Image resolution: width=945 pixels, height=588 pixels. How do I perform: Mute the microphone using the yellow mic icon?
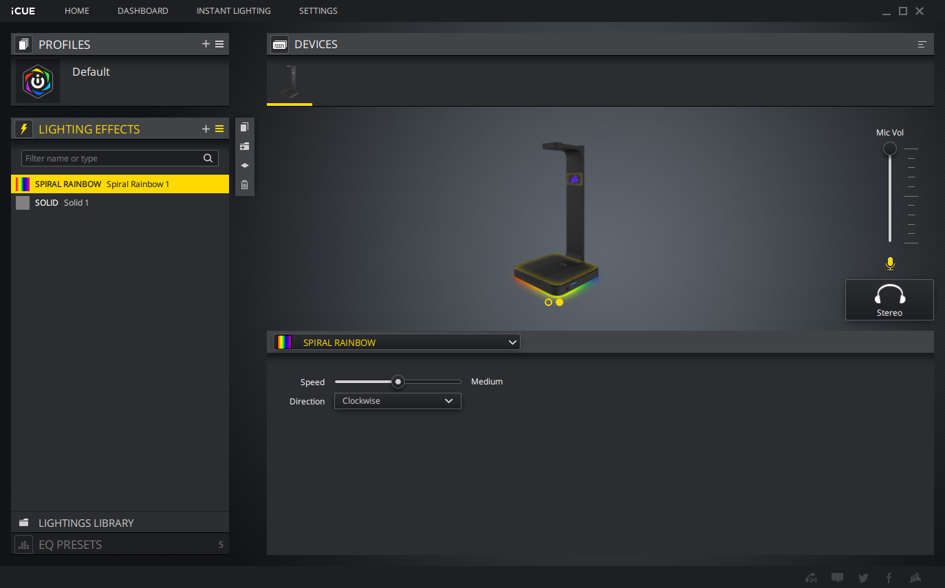pyautogui.click(x=890, y=263)
